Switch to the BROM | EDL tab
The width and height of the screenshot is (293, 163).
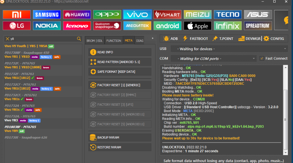95,41
